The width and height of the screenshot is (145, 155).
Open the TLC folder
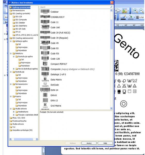pos(13,127)
